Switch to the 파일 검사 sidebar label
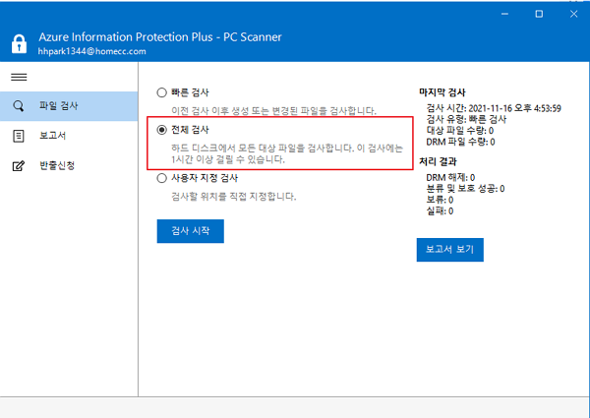 (57, 105)
